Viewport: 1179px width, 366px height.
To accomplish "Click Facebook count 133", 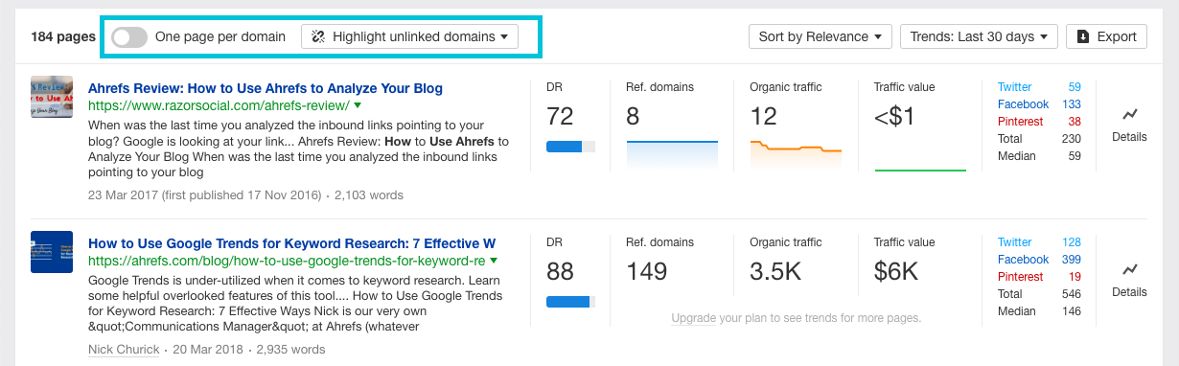I will [x=1072, y=104].
